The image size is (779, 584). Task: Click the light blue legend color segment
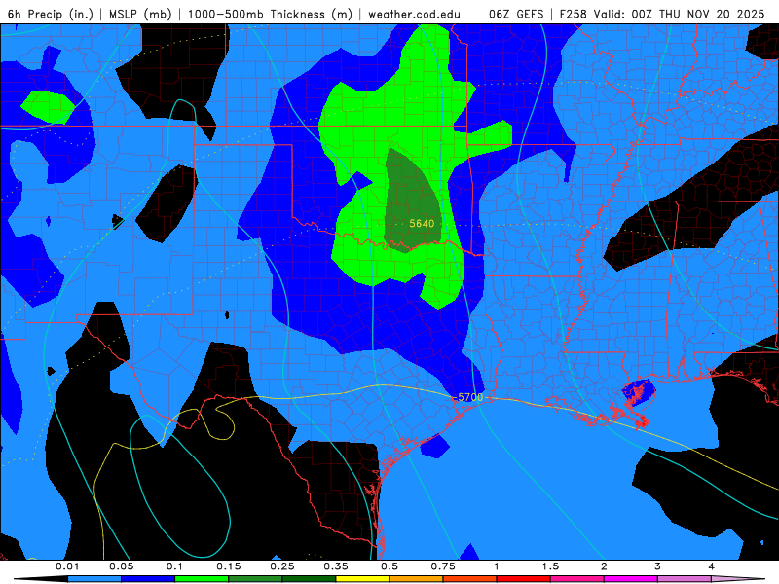tap(94, 579)
